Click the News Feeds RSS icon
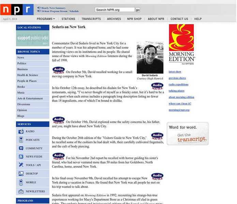This screenshot has height=204, width=237. (21, 156)
